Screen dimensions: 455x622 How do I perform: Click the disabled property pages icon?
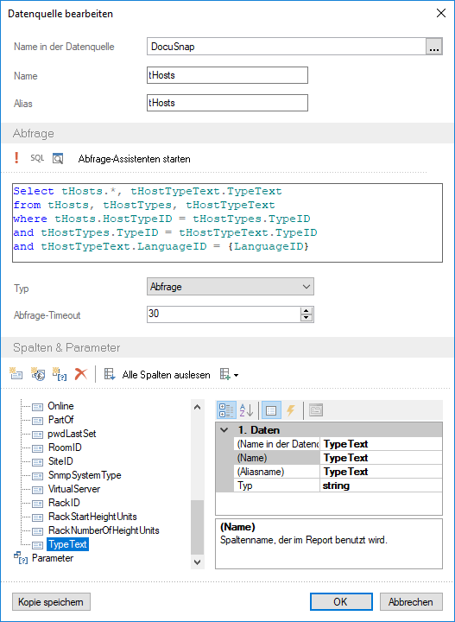pos(315,410)
